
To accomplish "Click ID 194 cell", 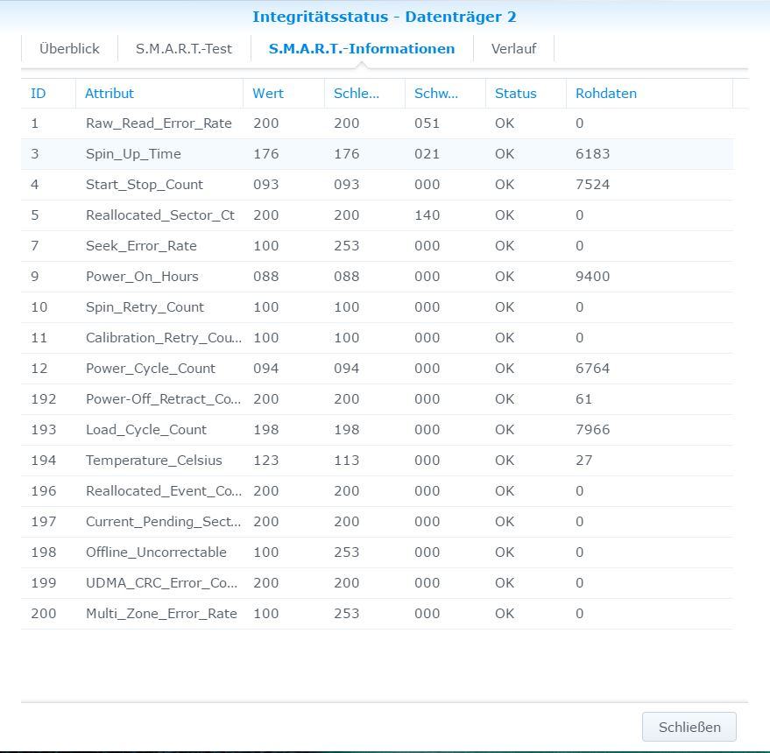I will [44, 461].
